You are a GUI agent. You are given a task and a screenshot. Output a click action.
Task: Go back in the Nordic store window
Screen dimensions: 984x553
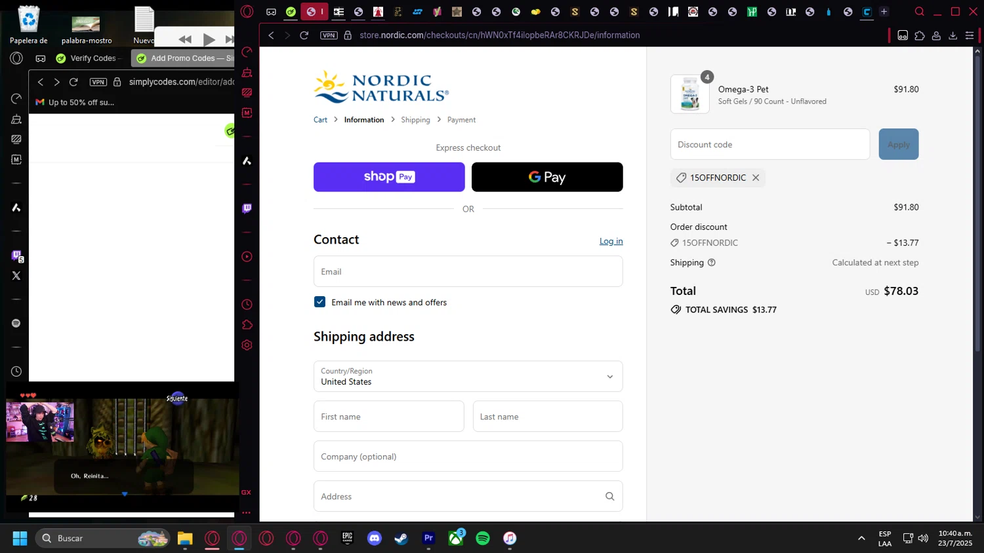point(271,35)
